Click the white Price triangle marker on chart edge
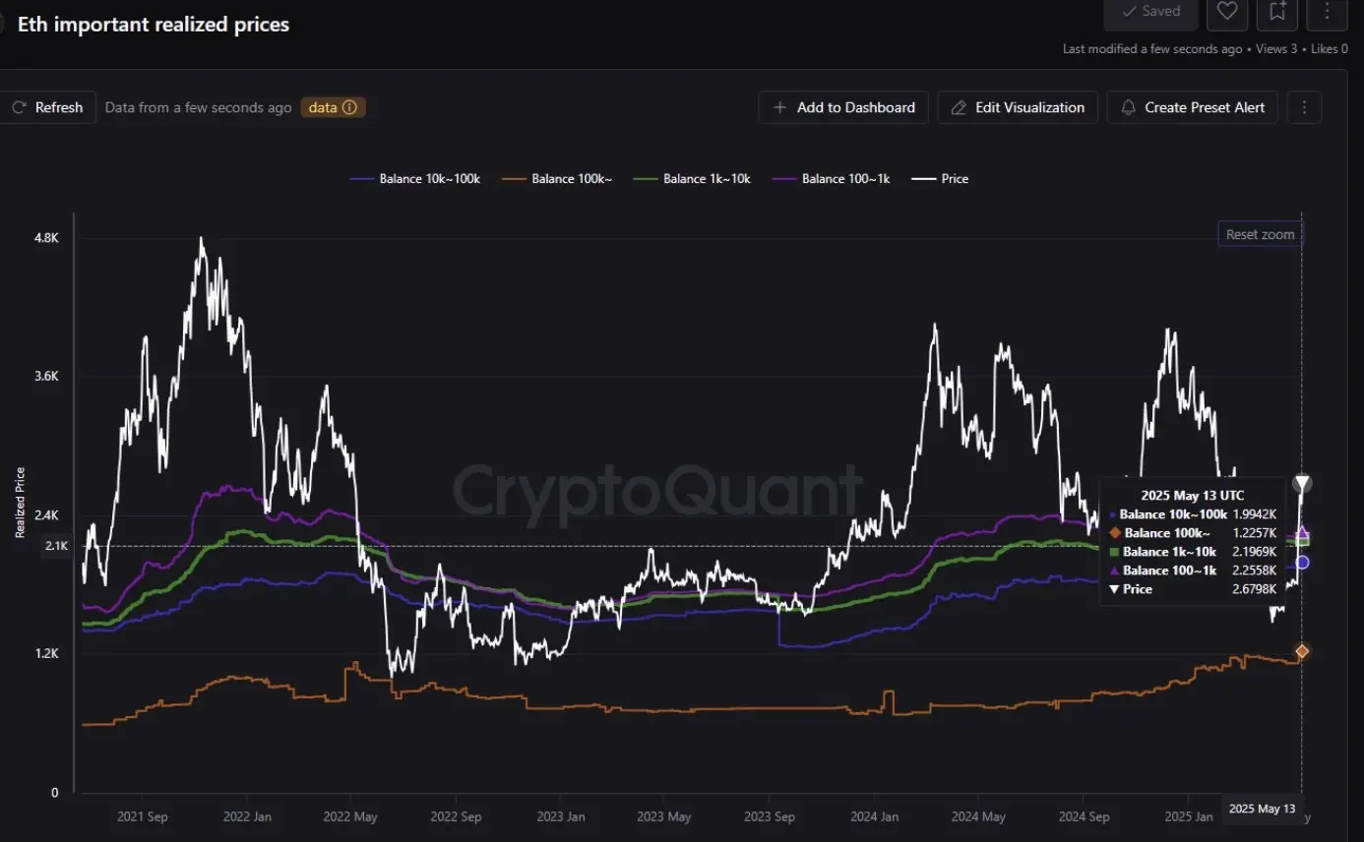The height and width of the screenshot is (842, 1364). click(1301, 483)
